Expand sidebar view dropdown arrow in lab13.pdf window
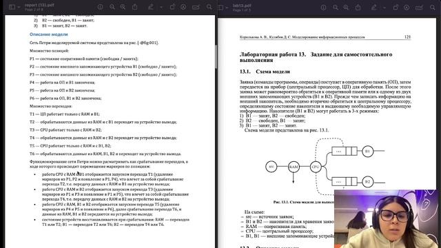The width and height of the screenshot is (441, 248). tap(227, 8)
